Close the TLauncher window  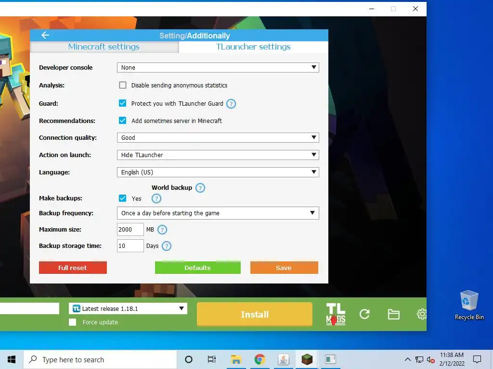coord(415,9)
